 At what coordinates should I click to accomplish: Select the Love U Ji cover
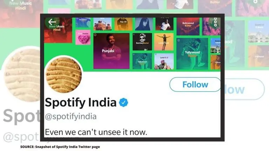(164, 61)
